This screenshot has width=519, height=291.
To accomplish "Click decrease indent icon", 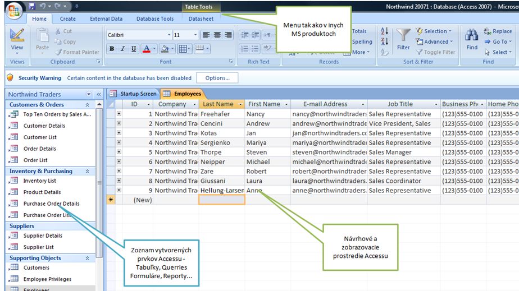I will (x=244, y=35).
